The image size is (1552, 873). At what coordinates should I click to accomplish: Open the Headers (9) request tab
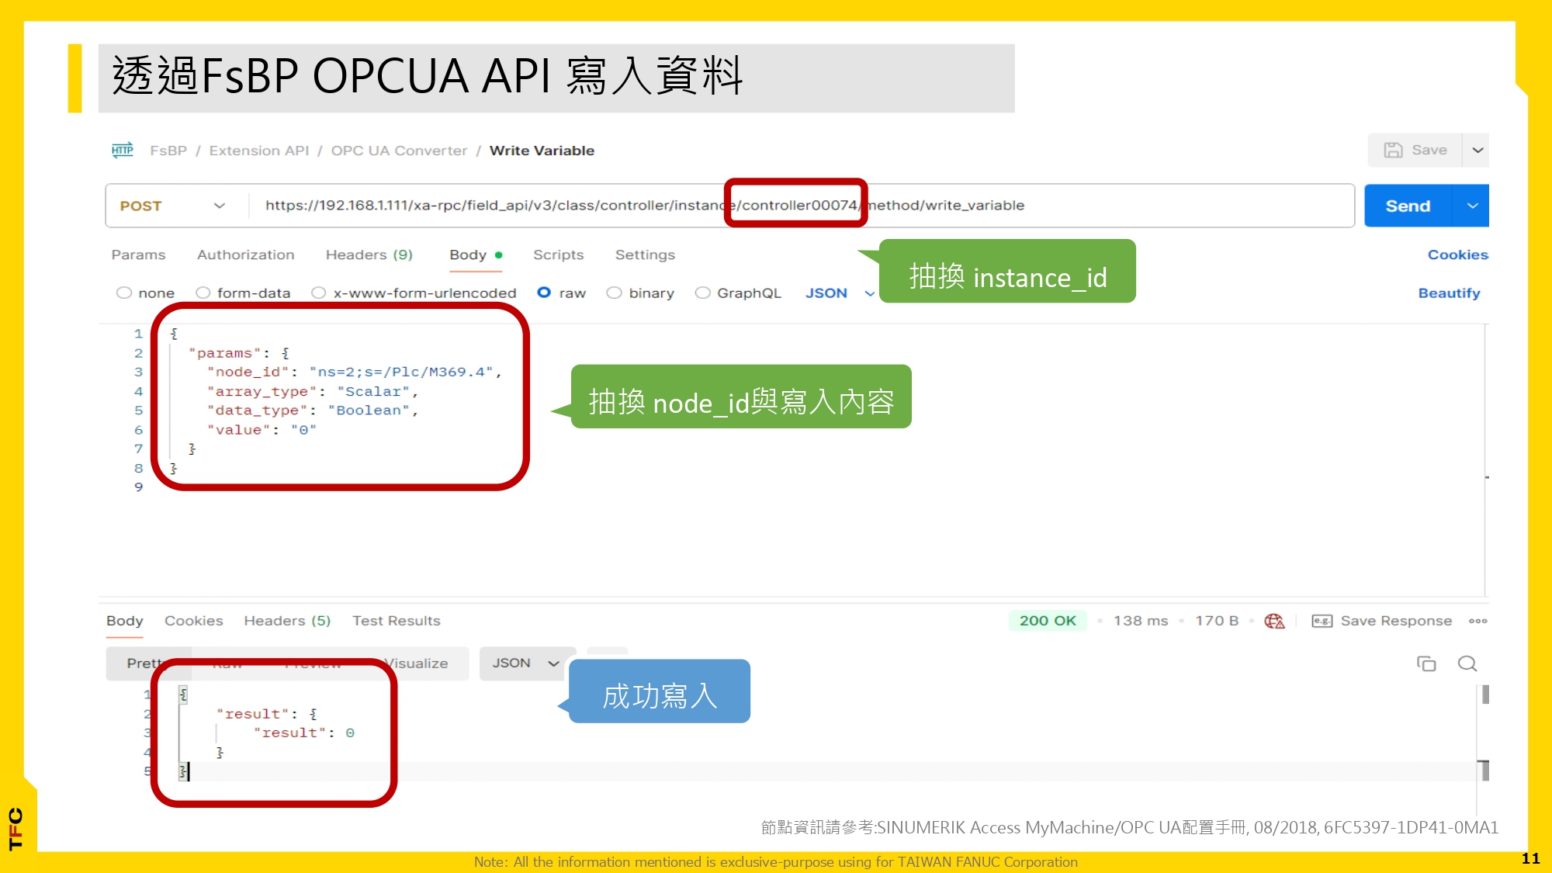point(369,255)
